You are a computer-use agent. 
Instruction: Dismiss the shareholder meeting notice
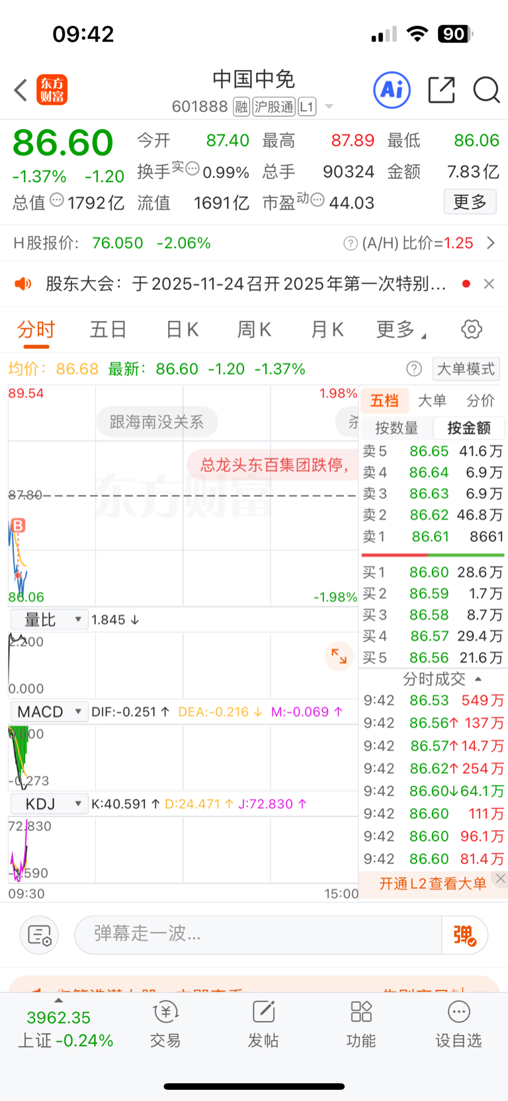(489, 284)
